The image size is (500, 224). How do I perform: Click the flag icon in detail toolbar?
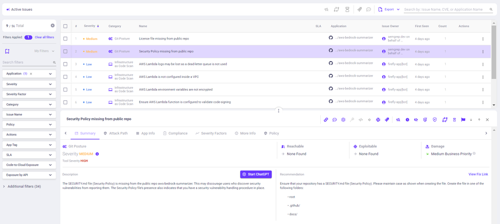pyautogui.click(x=463, y=120)
